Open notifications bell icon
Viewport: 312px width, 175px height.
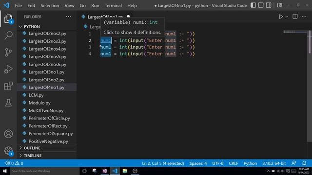(304, 163)
